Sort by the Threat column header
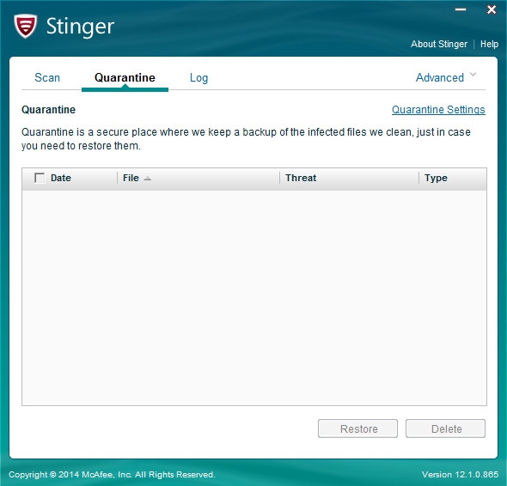Viewport: 507px width, 486px height. pos(301,178)
